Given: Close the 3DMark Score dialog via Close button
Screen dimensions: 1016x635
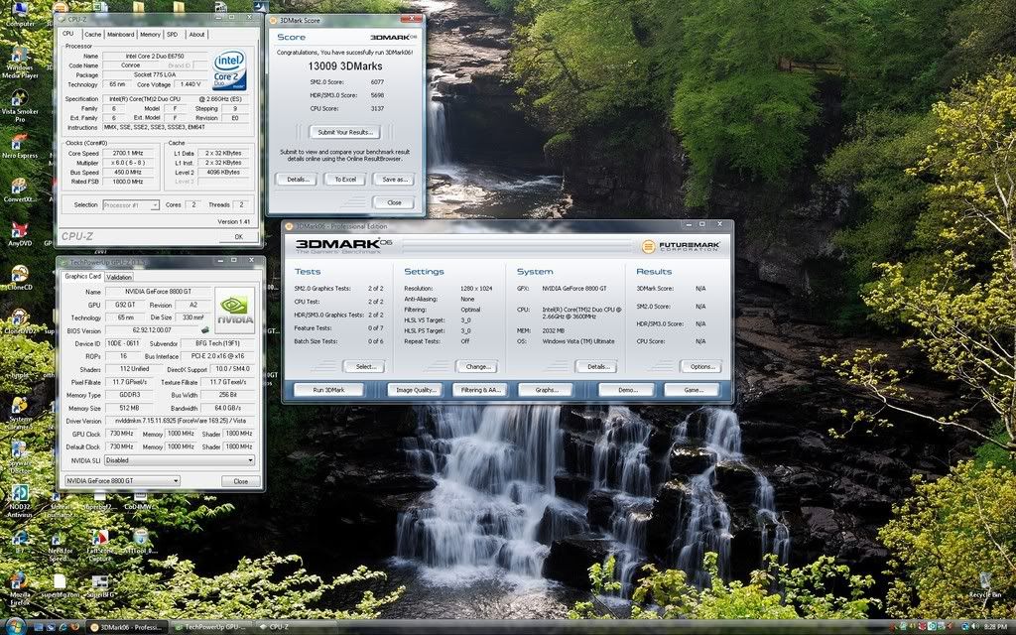Looking at the screenshot, I should point(394,202).
